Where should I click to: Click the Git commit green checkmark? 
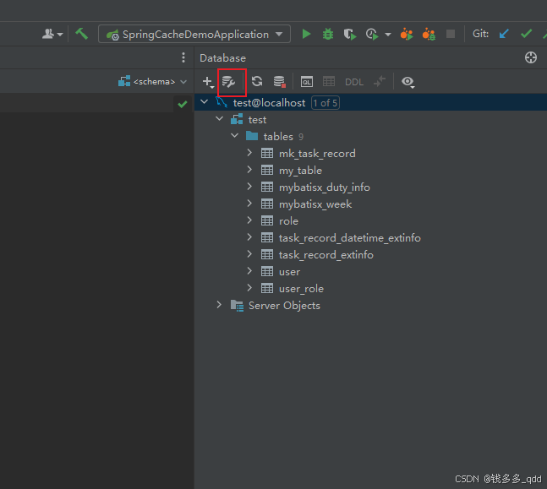coord(526,34)
